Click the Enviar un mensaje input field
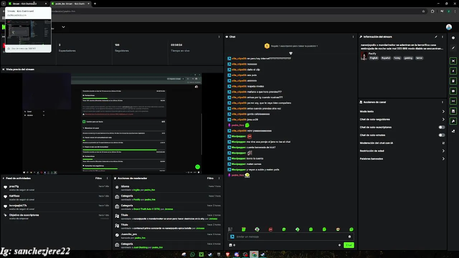Image resolution: width=459 pixels, height=258 pixels. coord(291,236)
